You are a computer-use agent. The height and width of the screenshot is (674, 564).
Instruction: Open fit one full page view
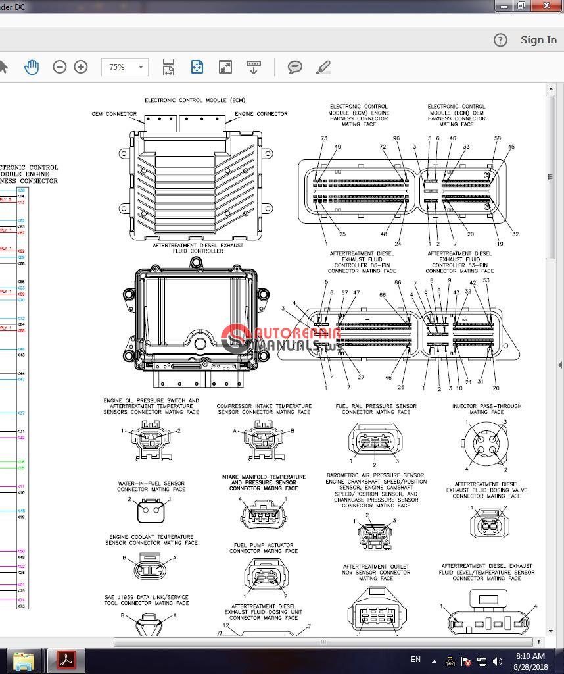coord(197,66)
